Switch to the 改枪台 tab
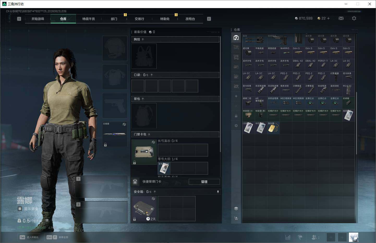Viewport: 376px width, 243px height. click(190, 19)
